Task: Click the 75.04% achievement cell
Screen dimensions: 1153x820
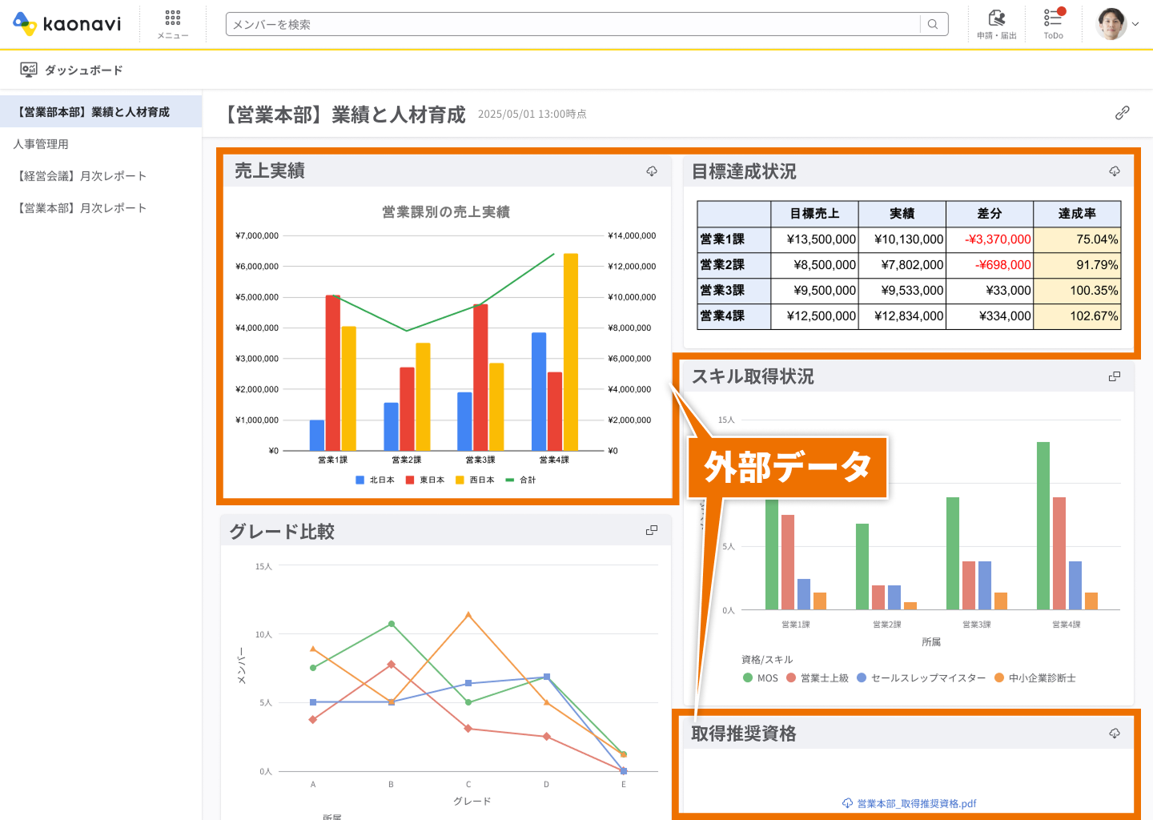Action: tap(1077, 239)
